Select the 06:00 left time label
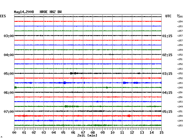 [x=9, y=93]
